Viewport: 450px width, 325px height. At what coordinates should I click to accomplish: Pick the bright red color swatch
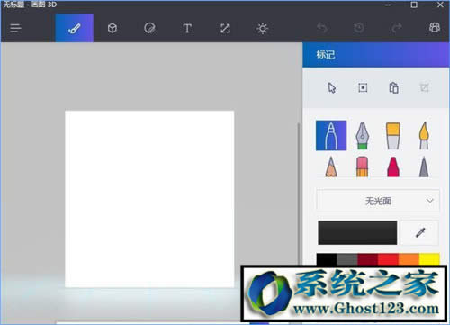pyautogui.click(x=388, y=259)
